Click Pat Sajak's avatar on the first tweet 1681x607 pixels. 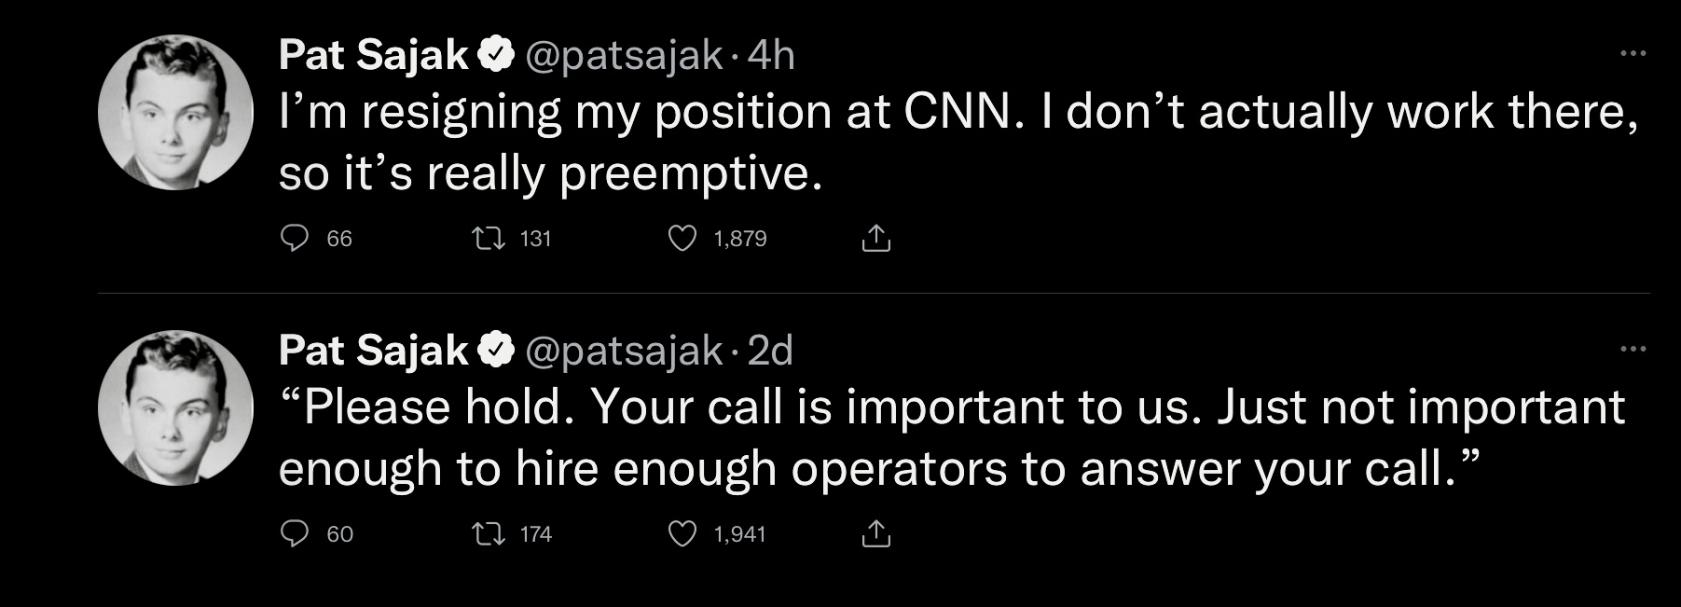(175, 113)
